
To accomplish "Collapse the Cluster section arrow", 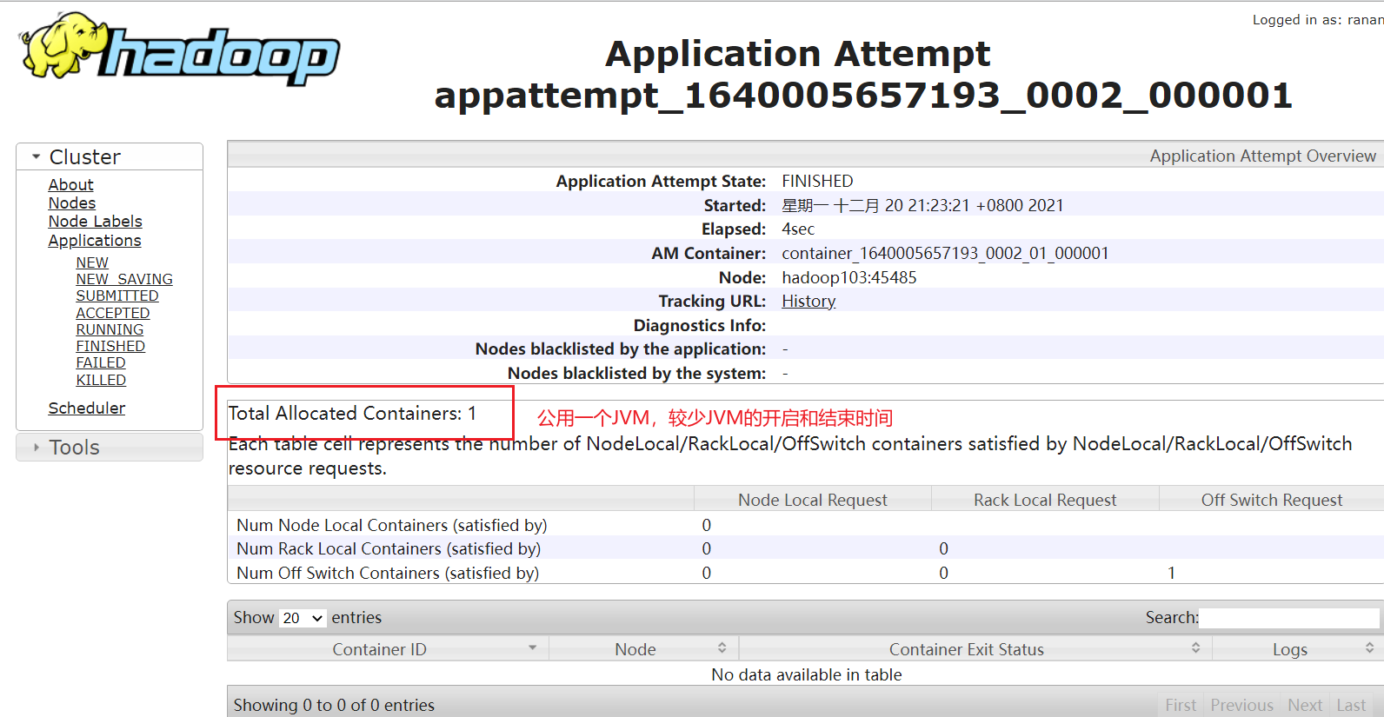I will 37,157.
